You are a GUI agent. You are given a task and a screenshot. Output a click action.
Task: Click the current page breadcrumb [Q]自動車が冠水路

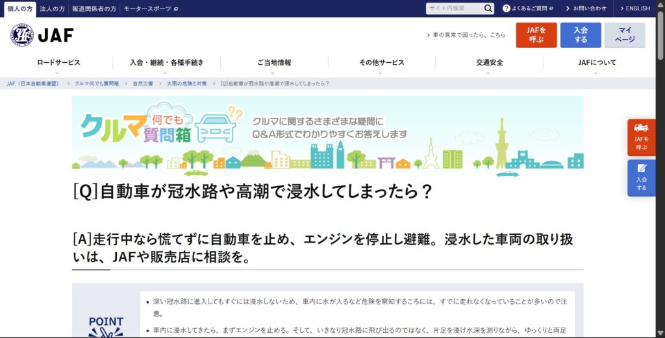click(x=275, y=84)
